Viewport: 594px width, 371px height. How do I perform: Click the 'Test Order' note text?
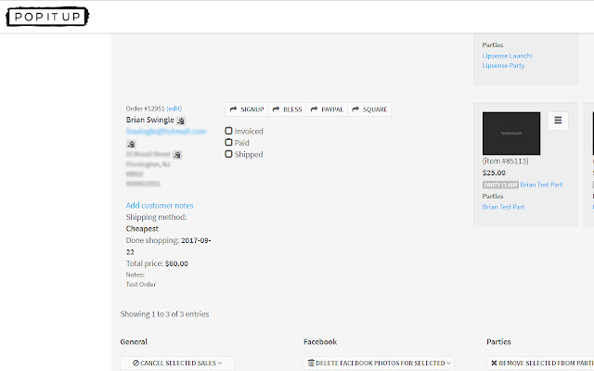coord(141,285)
